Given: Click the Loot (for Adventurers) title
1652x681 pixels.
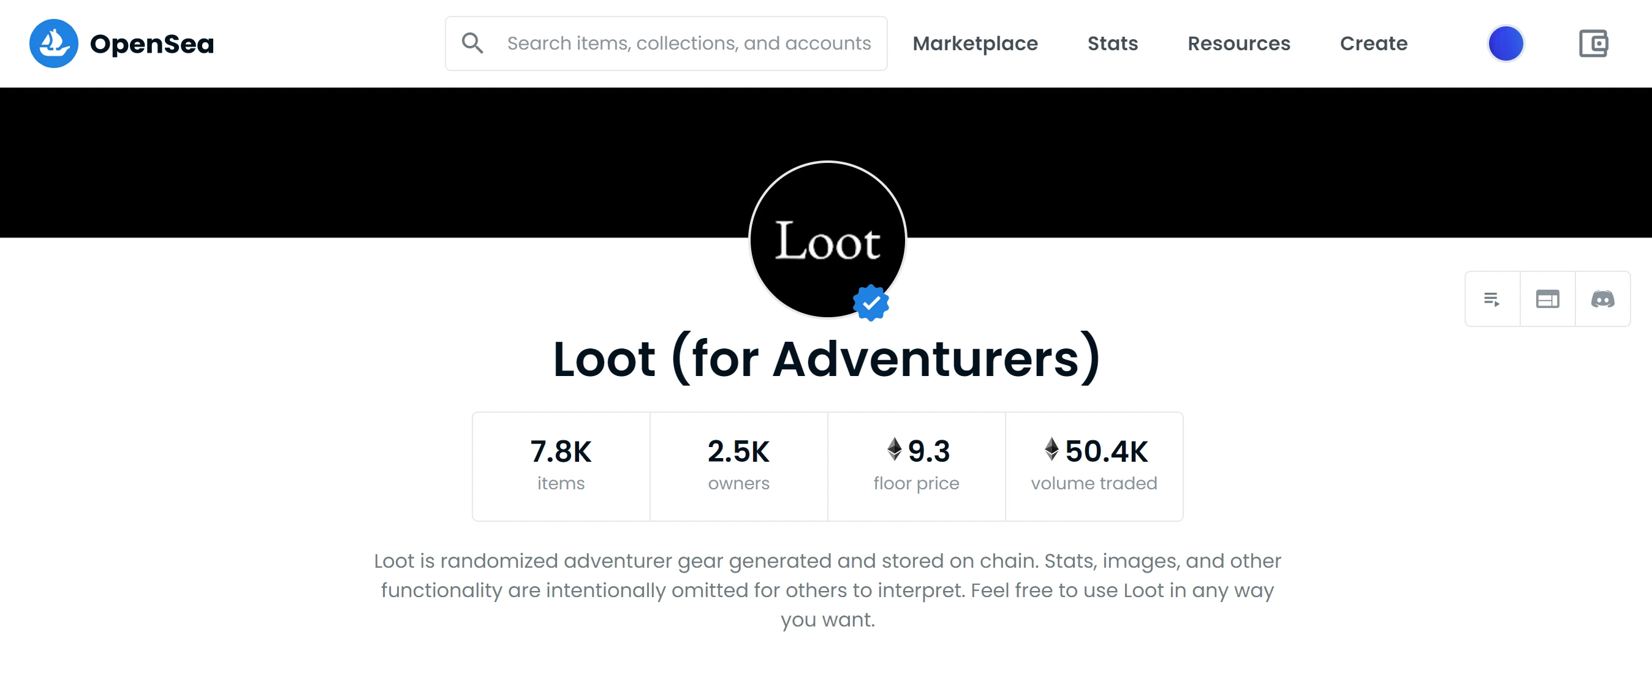Looking at the screenshot, I should 827,359.
